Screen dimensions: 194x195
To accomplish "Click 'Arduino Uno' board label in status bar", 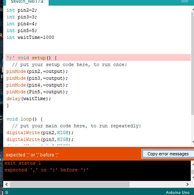I will point(178,193).
